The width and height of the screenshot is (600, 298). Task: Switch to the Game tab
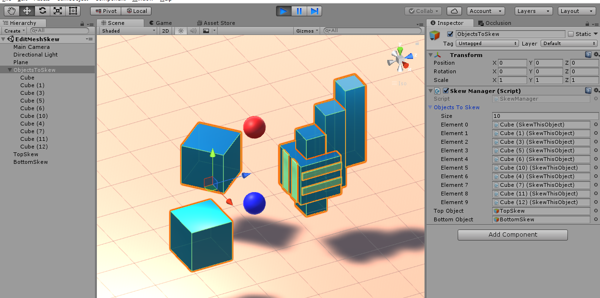tap(161, 23)
